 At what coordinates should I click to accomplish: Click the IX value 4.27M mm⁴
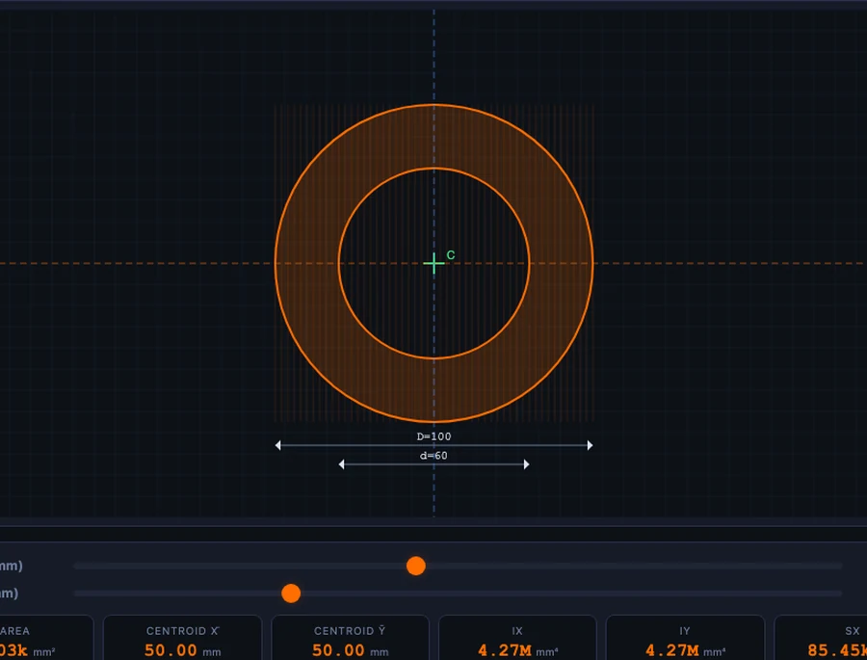pos(518,650)
